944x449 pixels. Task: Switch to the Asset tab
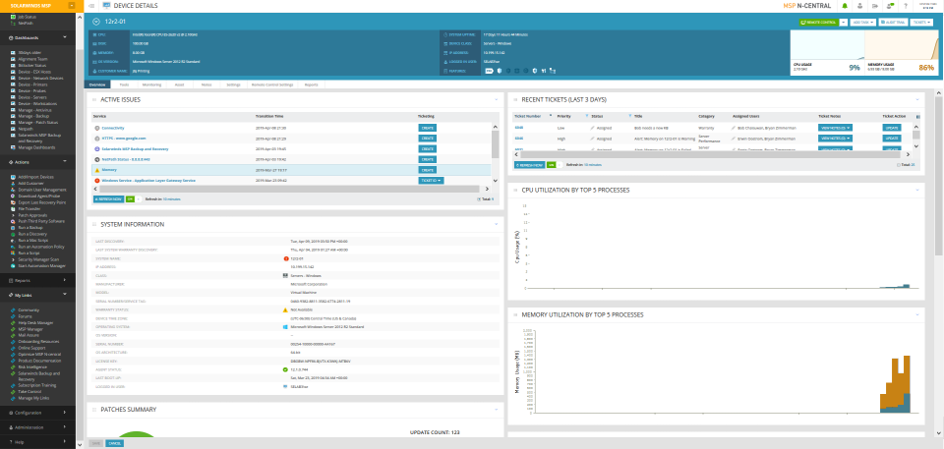(x=179, y=84)
